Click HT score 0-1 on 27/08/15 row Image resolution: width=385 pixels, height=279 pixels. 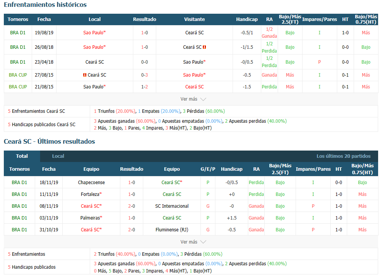(345, 75)
